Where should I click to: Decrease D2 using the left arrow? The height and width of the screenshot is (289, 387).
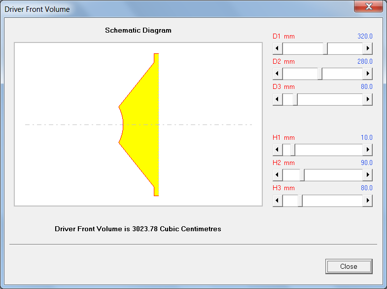coord(278,74)
